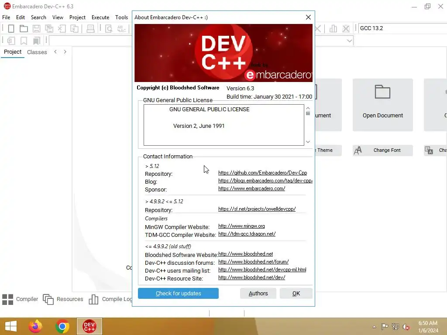Screen dimensions: 447x335
Task: Click the right tab-scroll arrow in sidebar
Action: click(x=65, y=52)
